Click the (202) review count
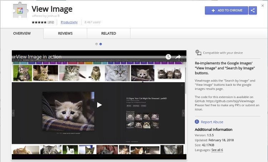 point(51,22)
